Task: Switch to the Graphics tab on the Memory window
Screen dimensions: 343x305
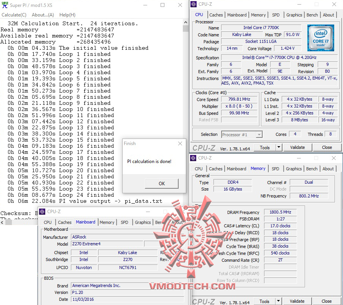Action: [294, 168]
